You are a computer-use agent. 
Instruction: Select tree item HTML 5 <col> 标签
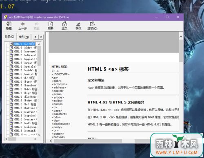coord(25,123)
